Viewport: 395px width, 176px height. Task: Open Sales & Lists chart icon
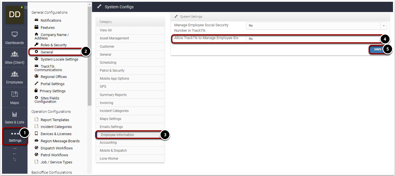click(15, 114)
